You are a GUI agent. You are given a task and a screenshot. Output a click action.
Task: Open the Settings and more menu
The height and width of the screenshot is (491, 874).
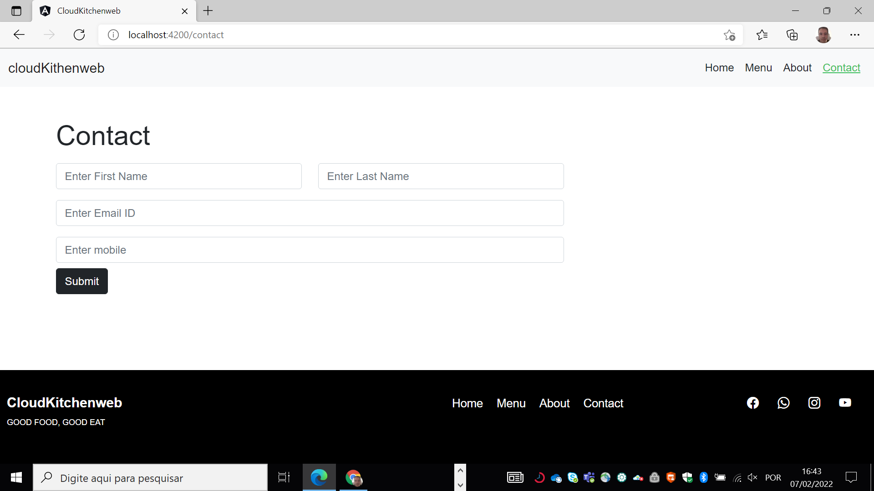(x=855, y=35)
